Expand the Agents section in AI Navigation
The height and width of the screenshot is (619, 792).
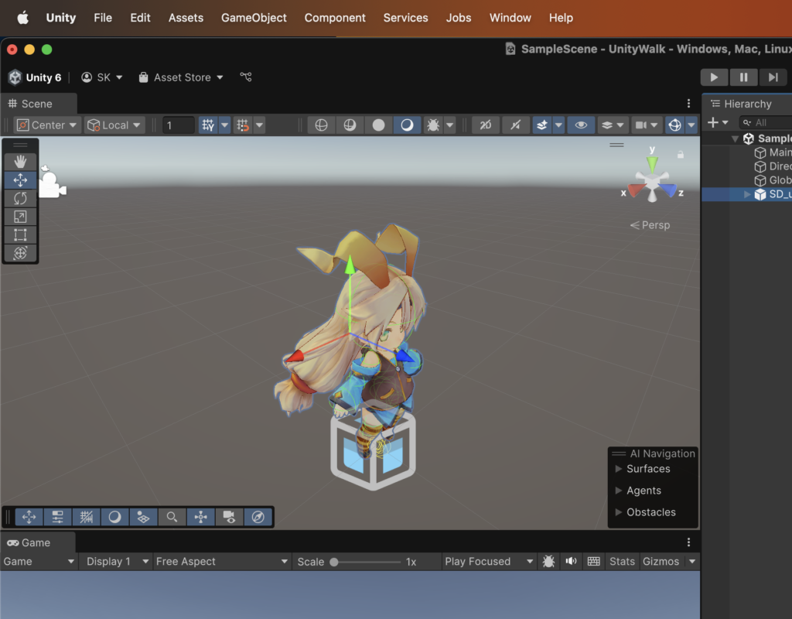(x=618, y=491)
